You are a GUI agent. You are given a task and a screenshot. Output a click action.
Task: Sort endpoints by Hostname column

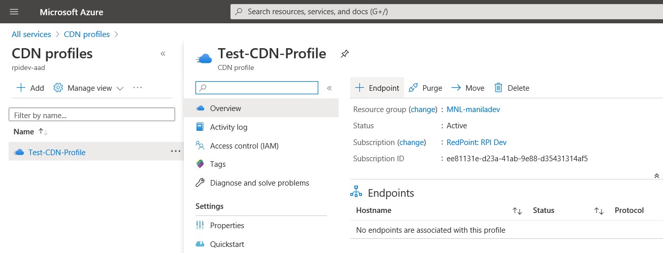click(517, 210)
